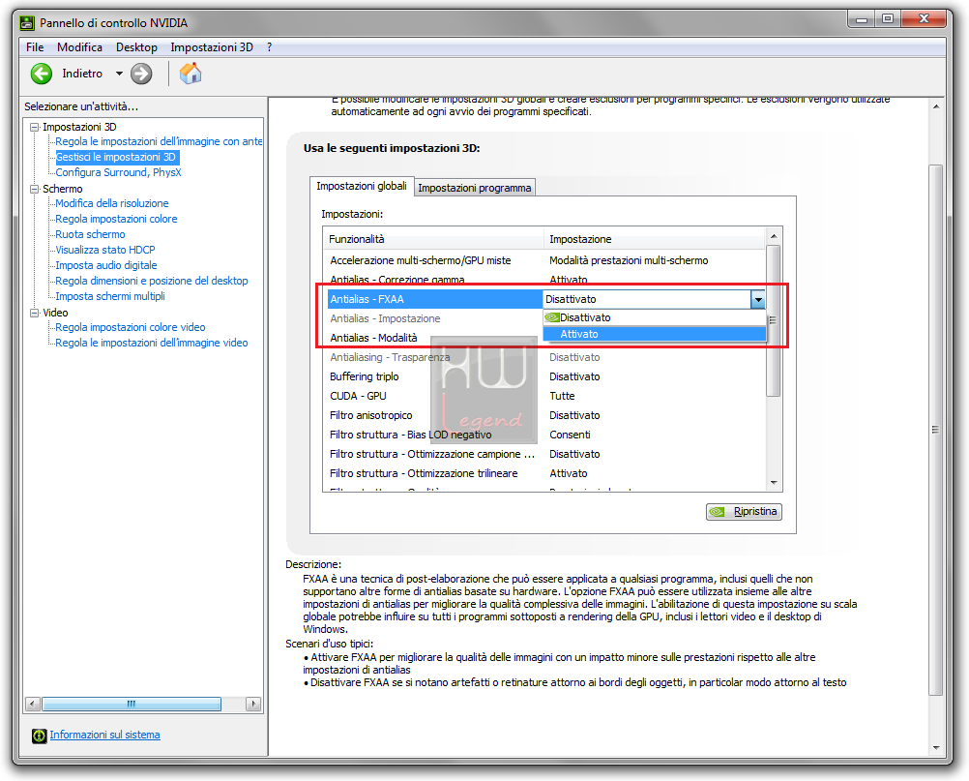969x781 pixels.
Task: Open the Desktop menu
Action: pyautogui.click(x=136, y=47)
